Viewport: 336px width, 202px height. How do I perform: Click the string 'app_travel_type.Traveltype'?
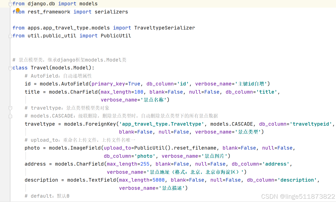[162, 124]
